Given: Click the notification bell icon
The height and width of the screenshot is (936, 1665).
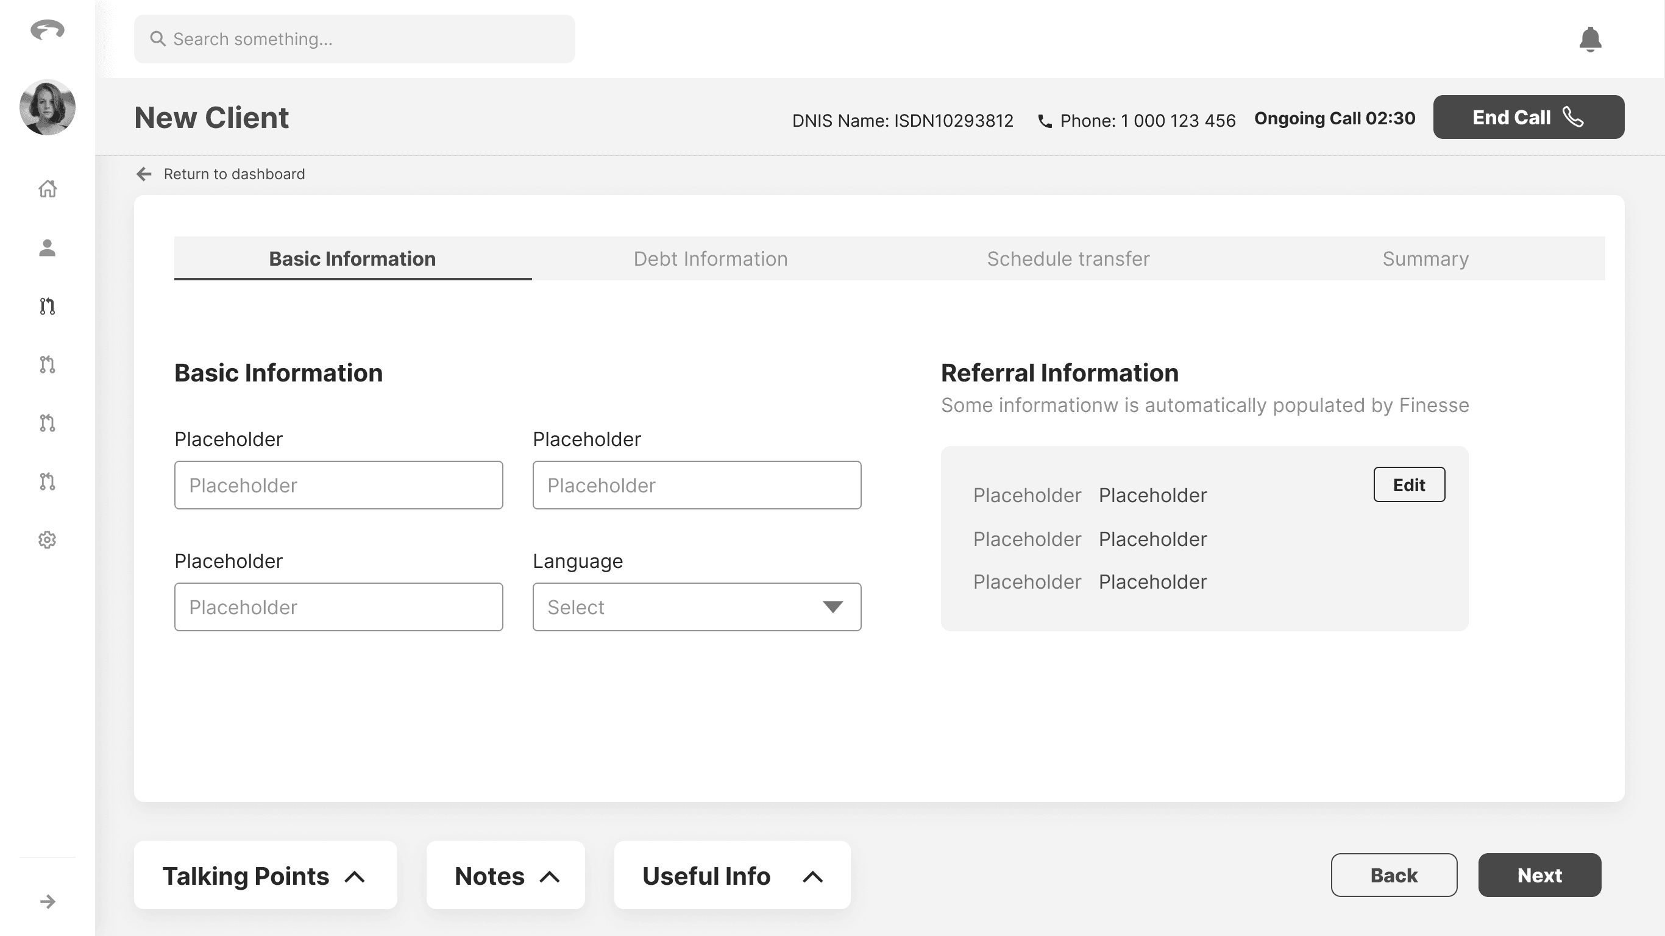Looking at the screenshot, I should point(1590,40).
